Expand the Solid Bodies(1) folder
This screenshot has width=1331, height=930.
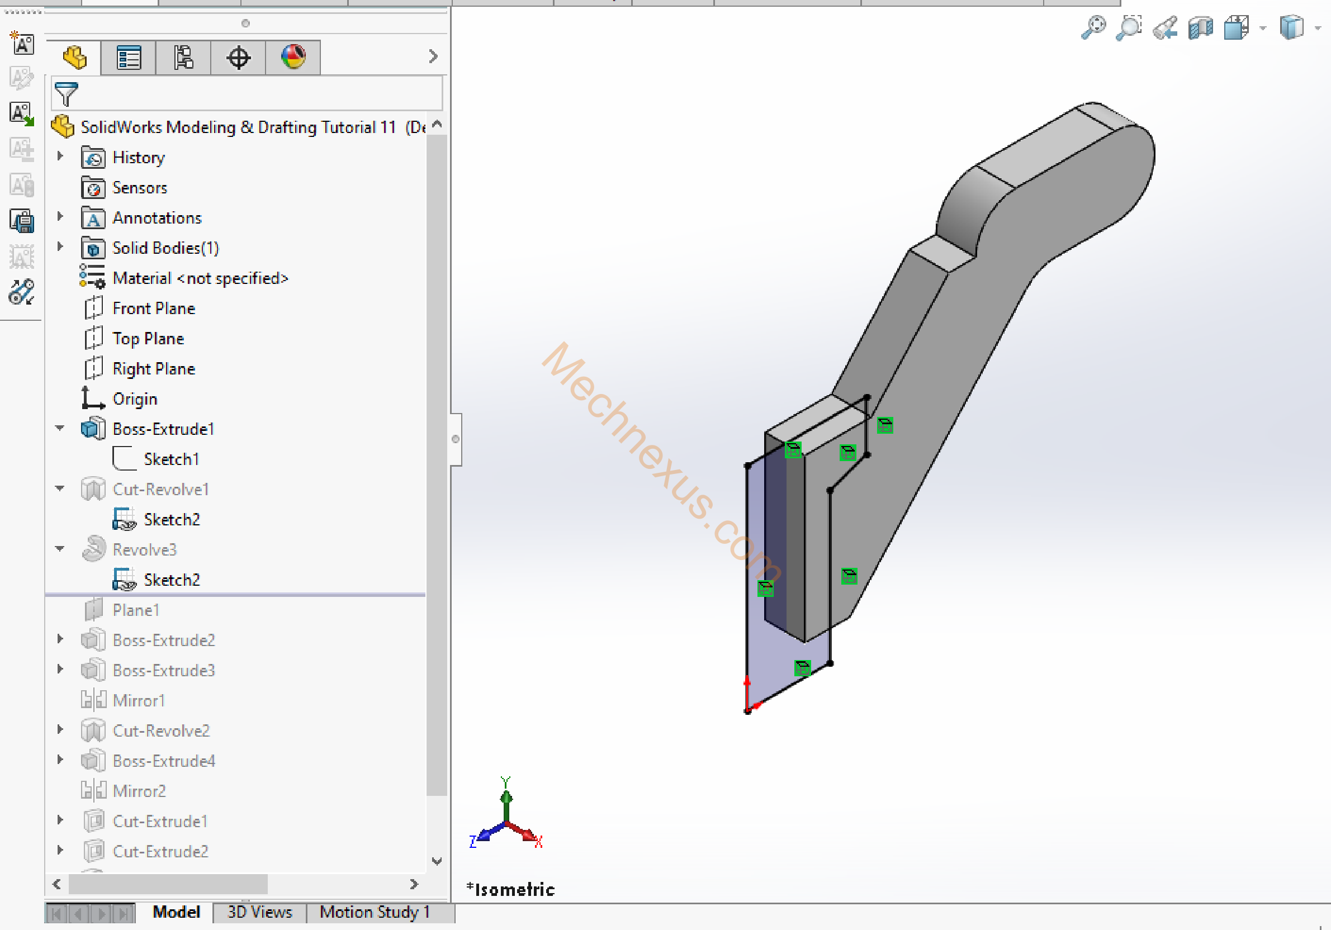(x=60, y=247)
